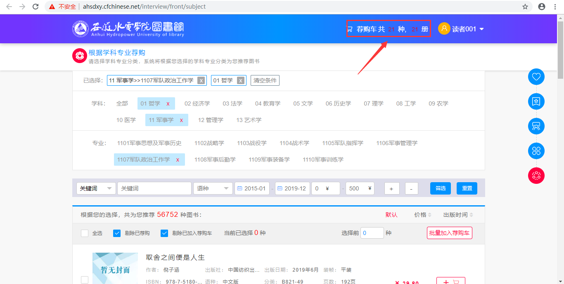This screenshot has width=564, height=284.
Task: Click the heart favorites icon in sidebar
Action: point(536,77)
